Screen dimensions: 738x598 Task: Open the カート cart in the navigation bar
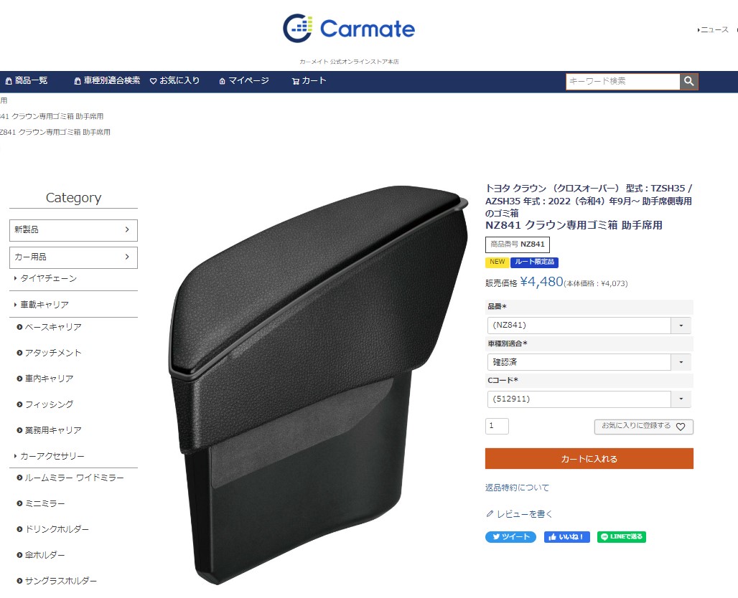coord(309,81)
